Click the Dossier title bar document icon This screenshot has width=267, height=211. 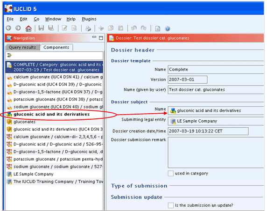click(112, 38)
